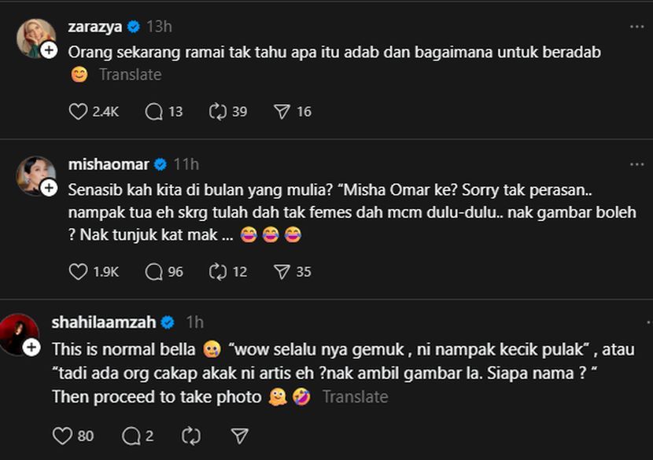Image resolution: width=653 pixels, height=460 pixels.
Task: Share shahilaamzah's post via send icon
Action: 240,436
